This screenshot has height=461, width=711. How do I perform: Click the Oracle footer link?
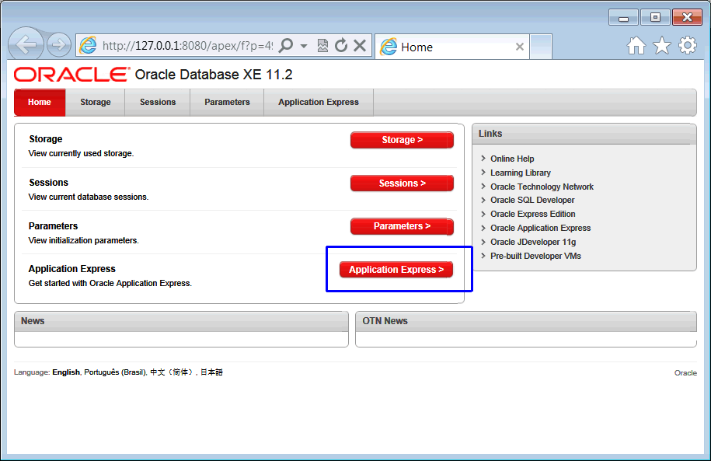click(685, 373)
